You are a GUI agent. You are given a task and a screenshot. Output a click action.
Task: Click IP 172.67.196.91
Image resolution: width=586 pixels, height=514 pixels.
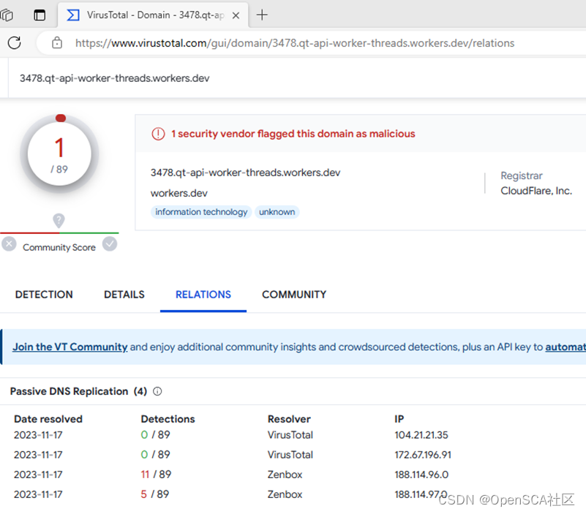coord(423,455)
